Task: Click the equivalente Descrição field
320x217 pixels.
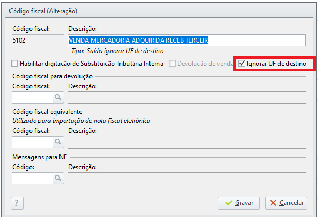Action: coord(187,142)
